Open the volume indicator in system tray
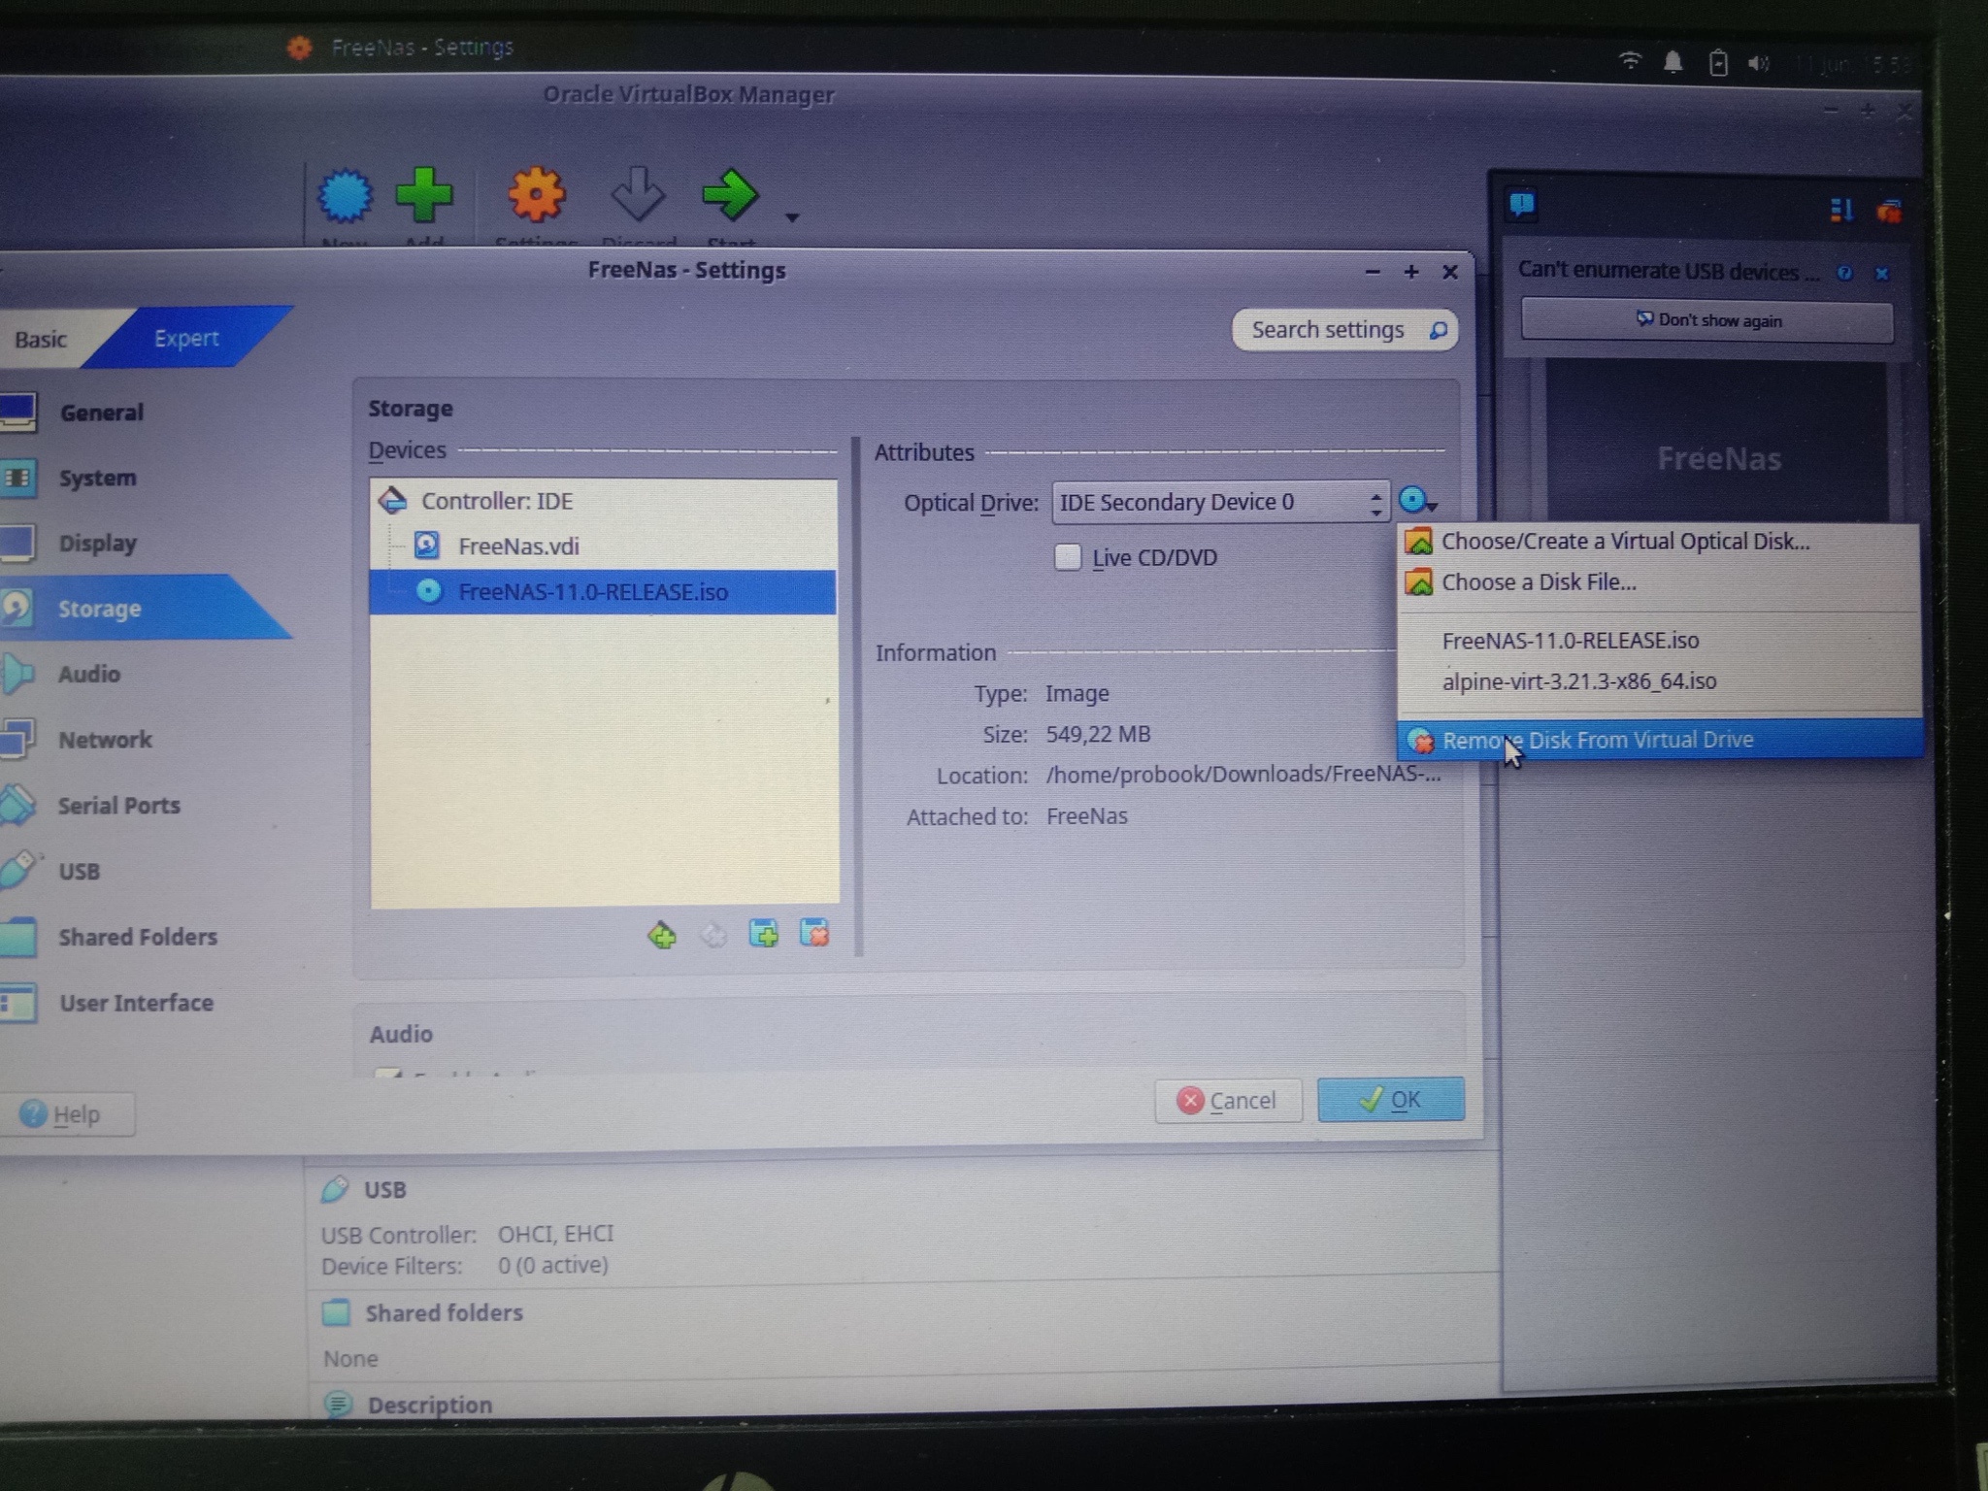 (1759, 64)
